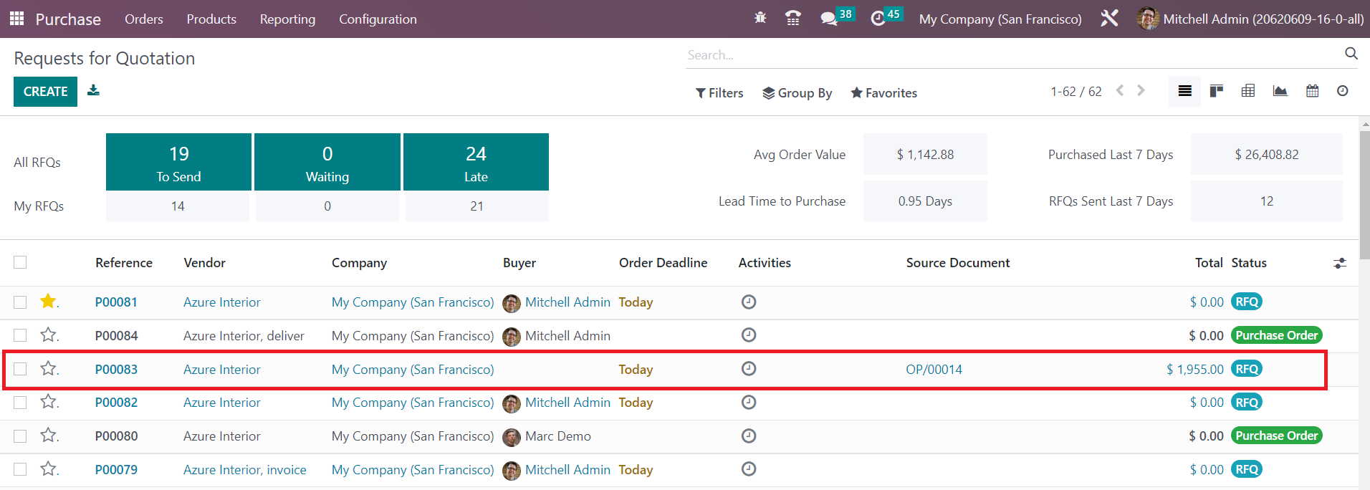1370x490 pixels.
Task: Open the apps grid menu icon
Action: click(16, 19)
